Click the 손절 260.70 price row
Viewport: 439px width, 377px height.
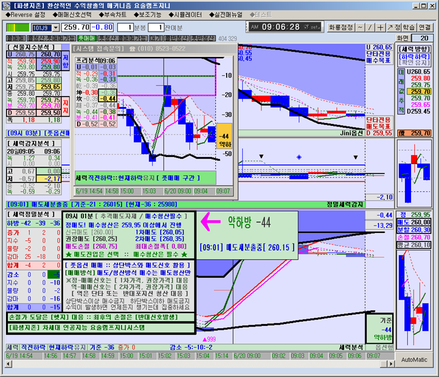click(414, 237)
